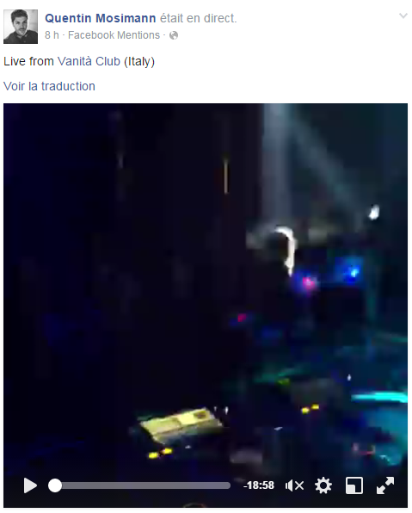The image size is (412, 513).
Task: Play the live video
Action: pos(30,485)
